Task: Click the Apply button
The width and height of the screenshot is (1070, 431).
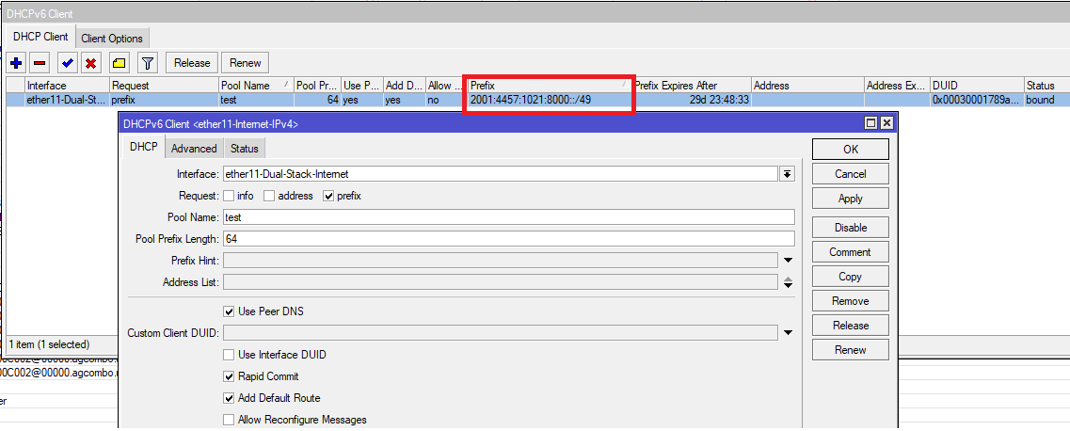Action: point(851,199)
